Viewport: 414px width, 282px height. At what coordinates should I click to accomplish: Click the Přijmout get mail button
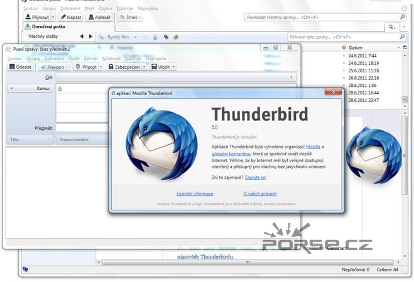37,17
